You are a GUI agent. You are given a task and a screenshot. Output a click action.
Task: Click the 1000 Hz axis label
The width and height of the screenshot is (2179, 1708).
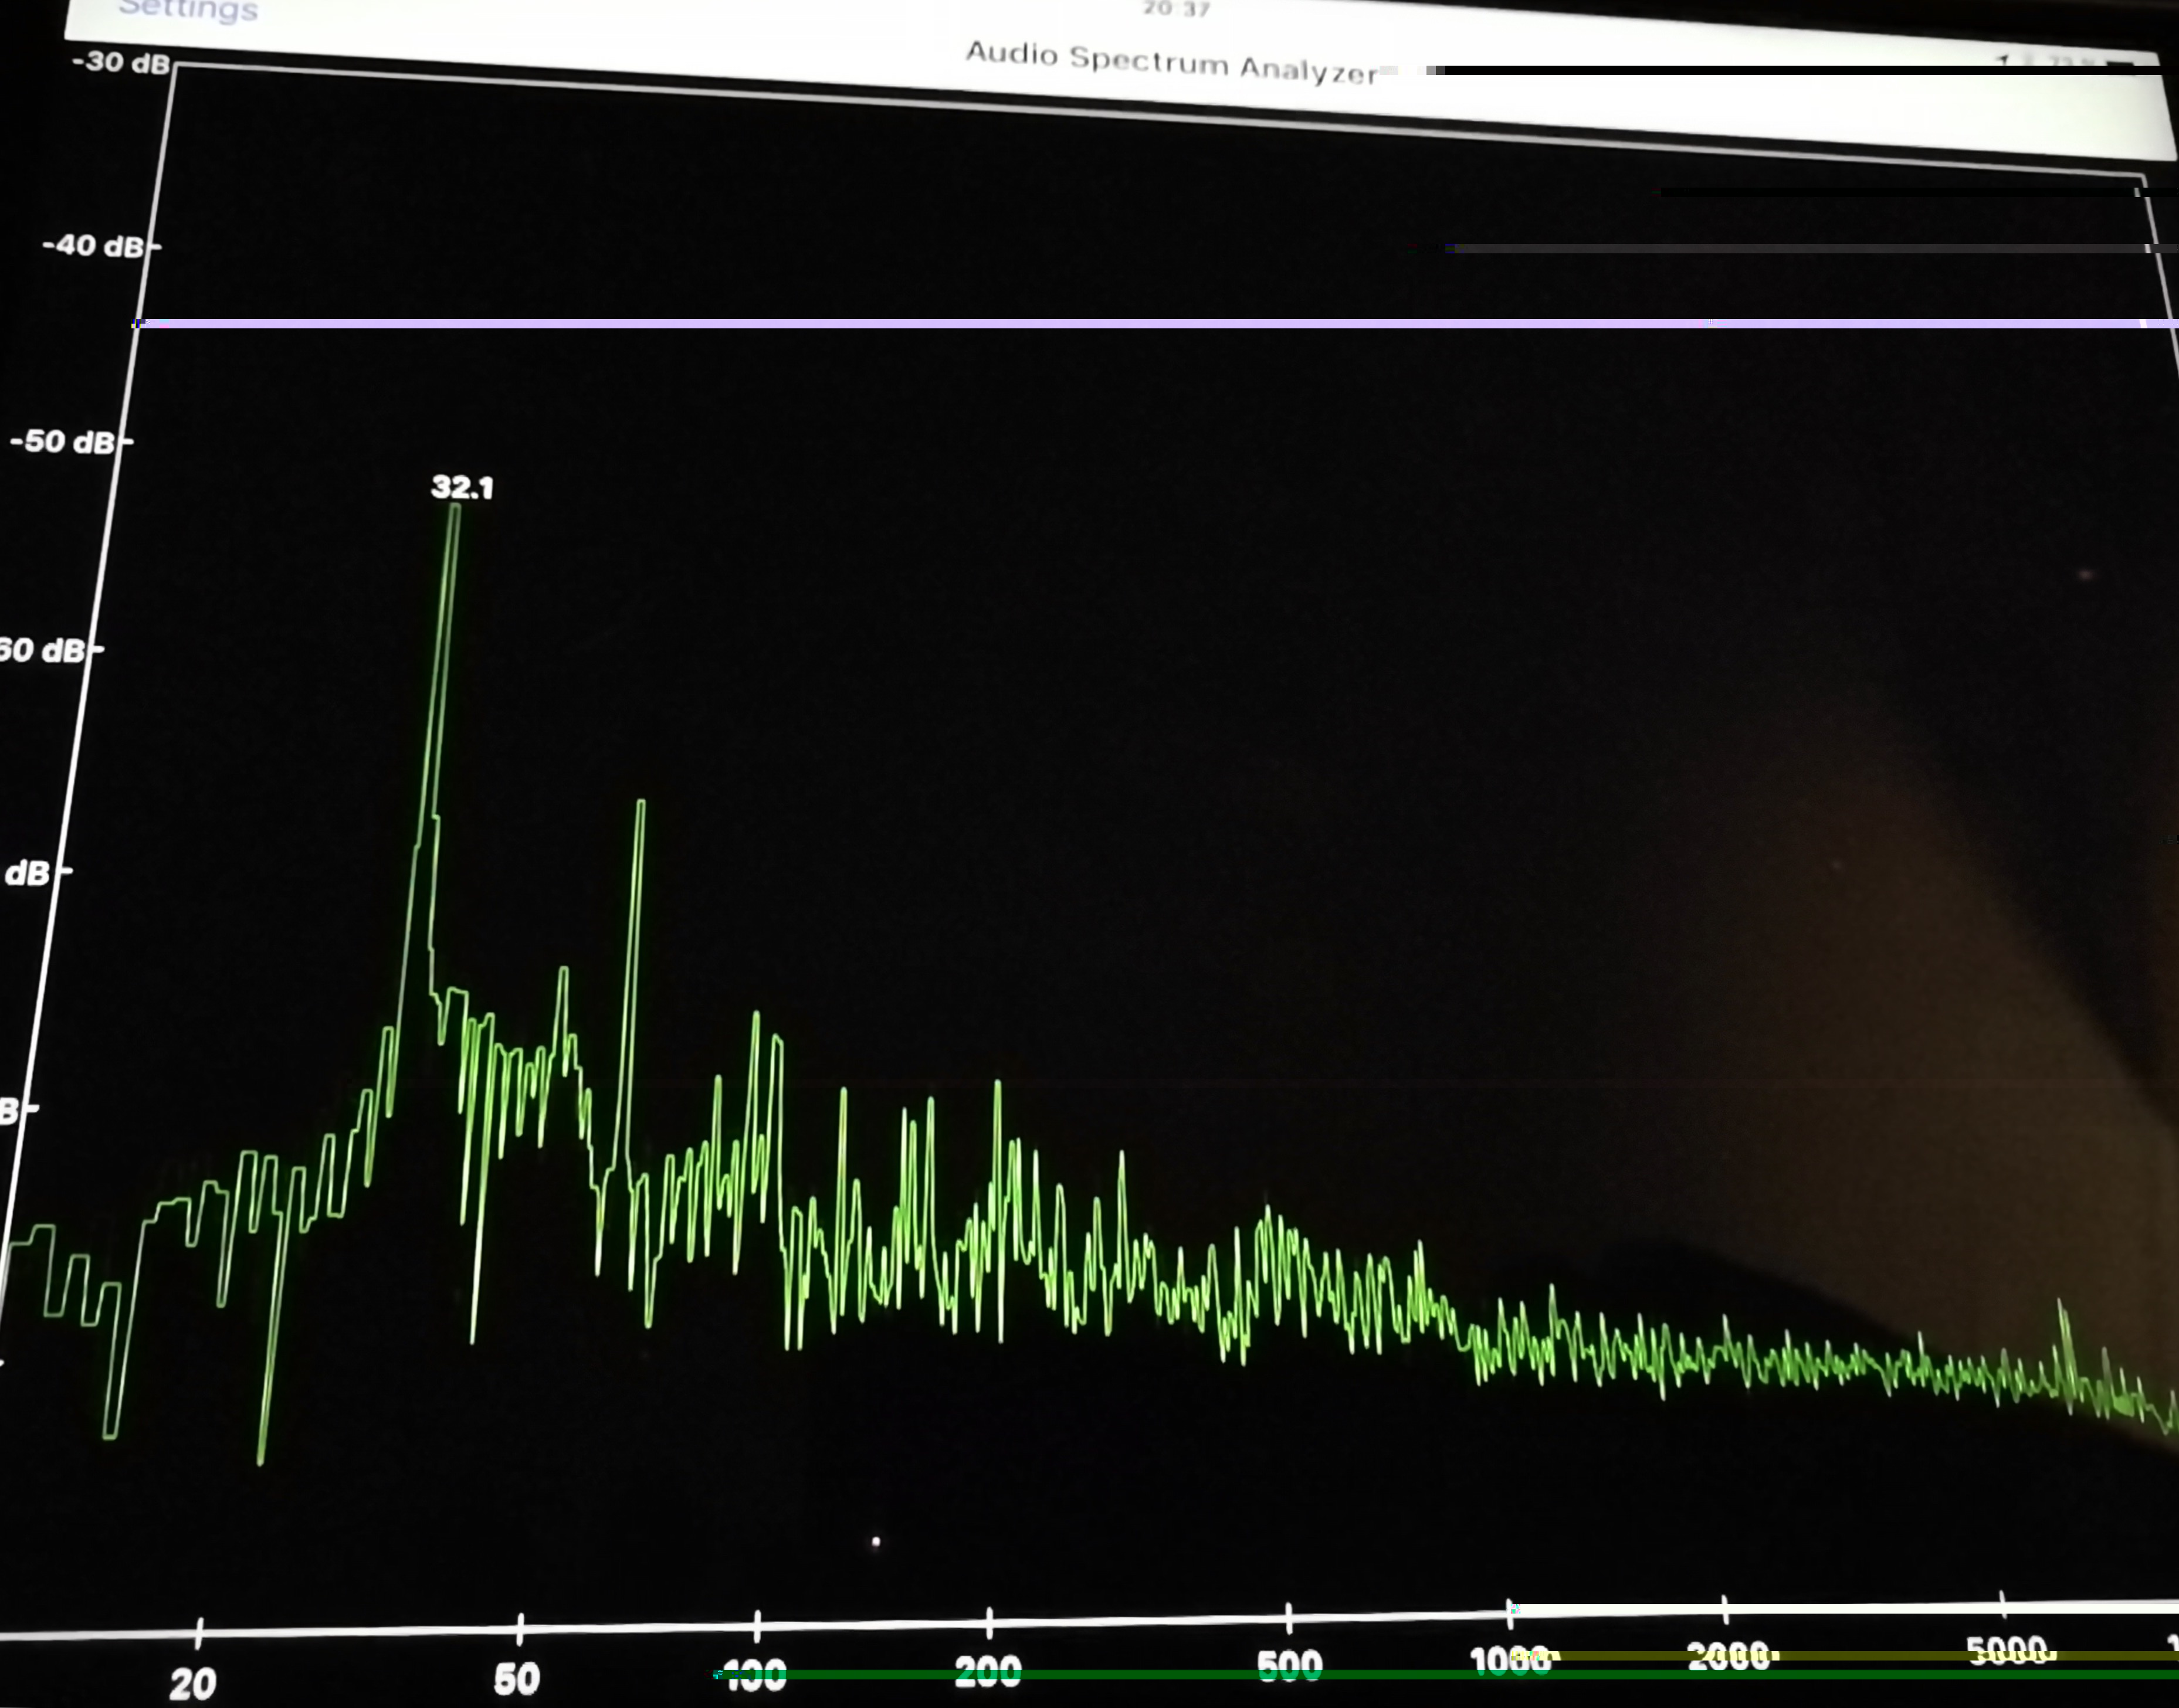pyautogui.click(x=1511, y=1661)
